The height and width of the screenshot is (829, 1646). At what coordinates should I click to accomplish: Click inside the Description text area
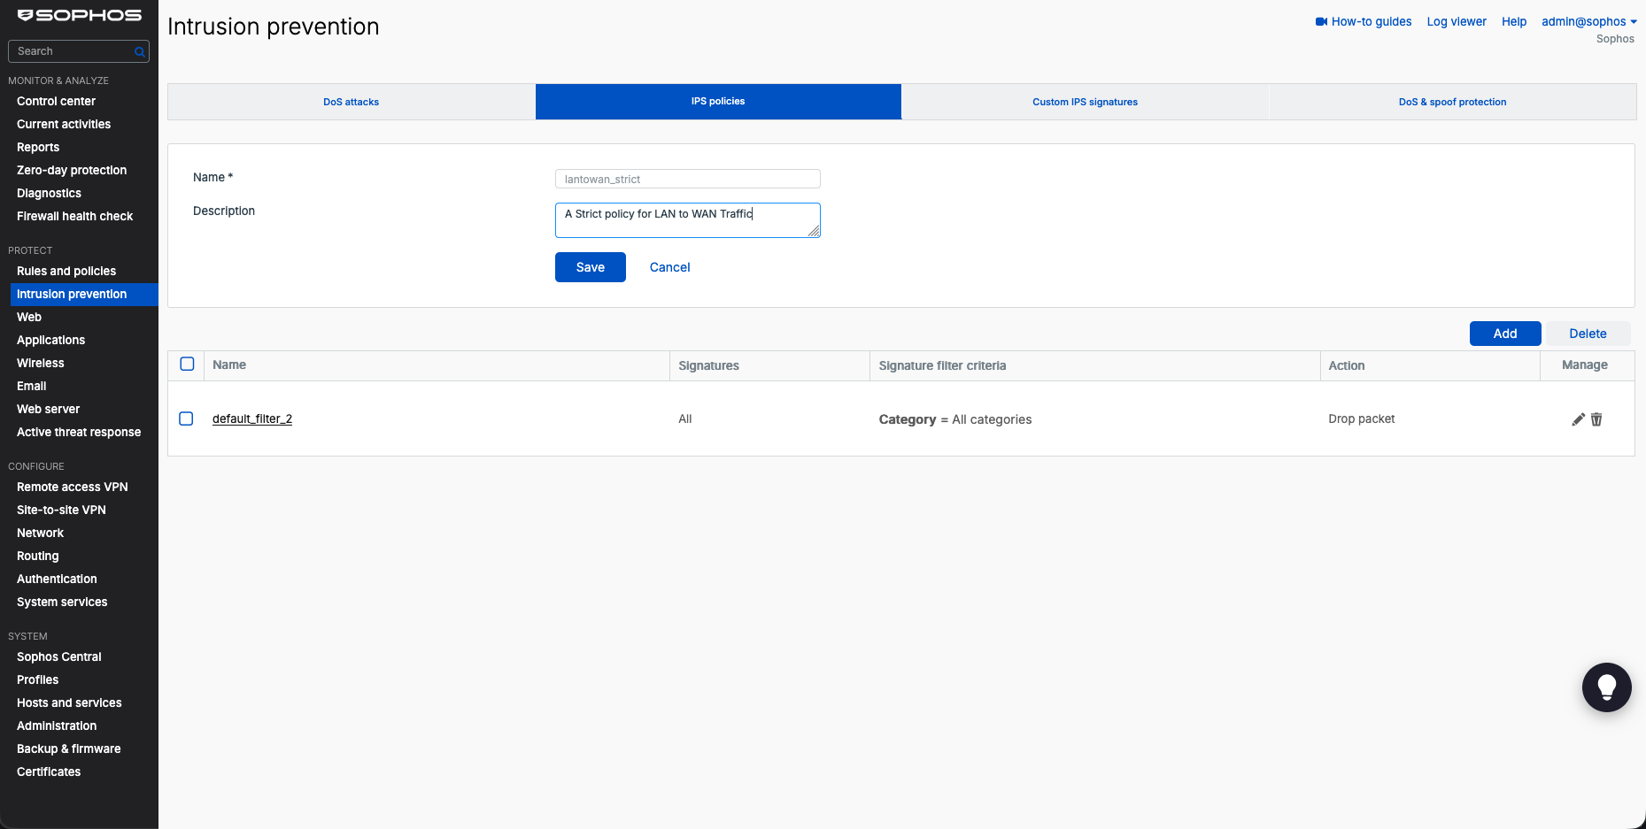tap(688, 220)
